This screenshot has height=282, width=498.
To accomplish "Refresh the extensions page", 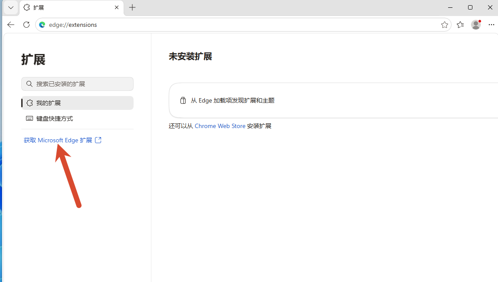I will click(x=26, y=25).
